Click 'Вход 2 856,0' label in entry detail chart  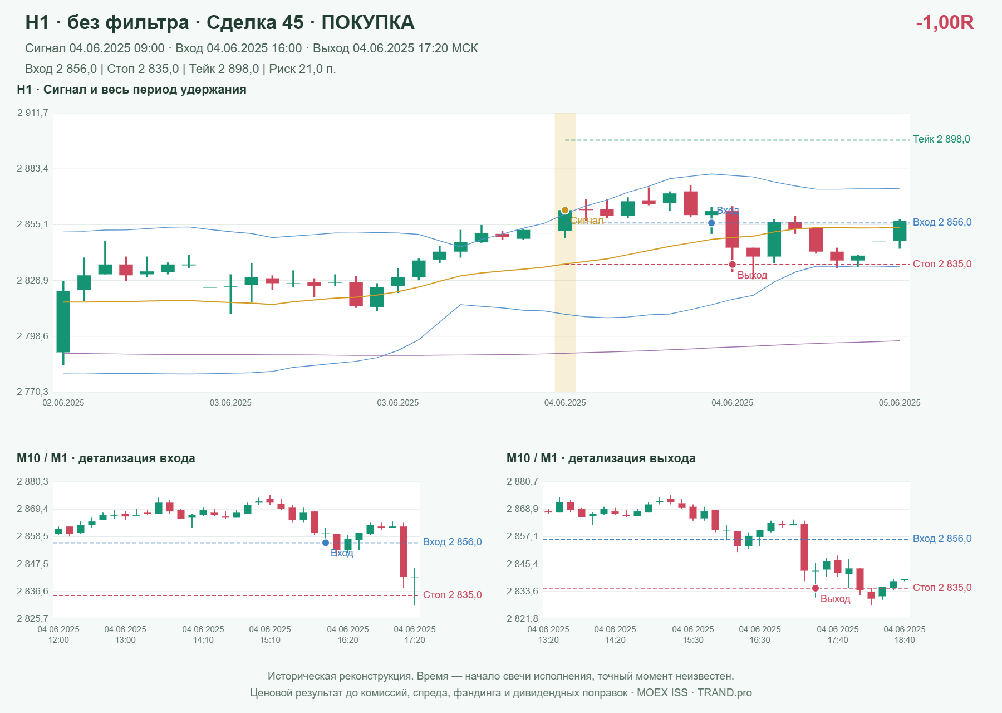click(x=452, y=542)
